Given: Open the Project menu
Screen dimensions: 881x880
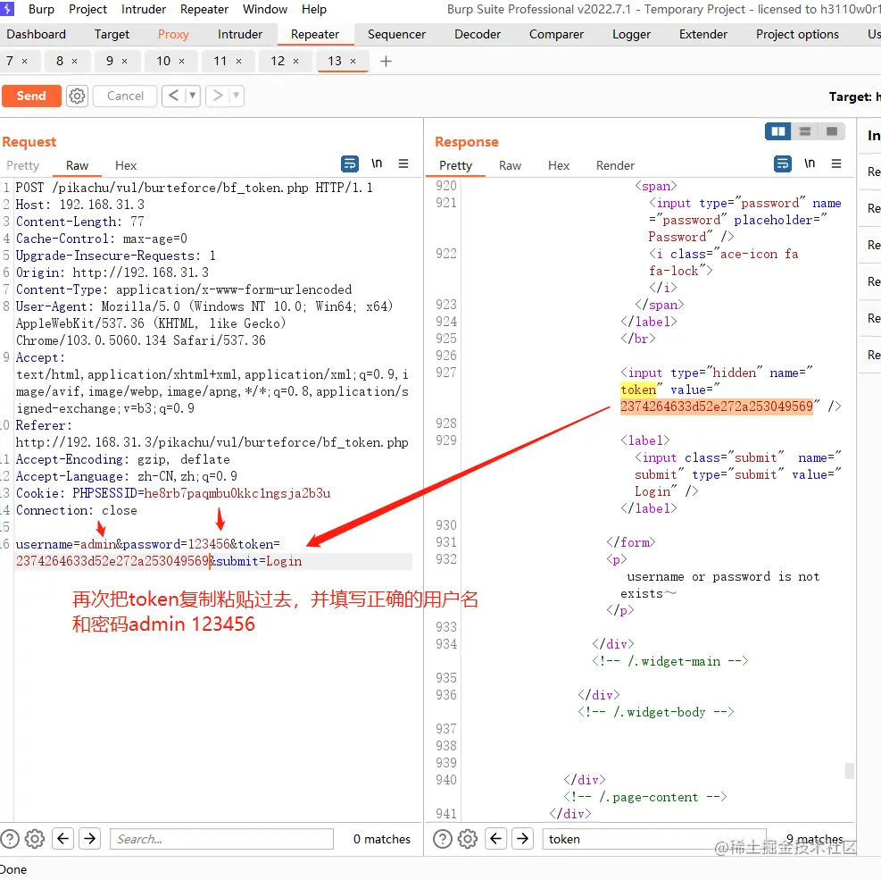Looking at the screenshot, I should pos(87,10).
